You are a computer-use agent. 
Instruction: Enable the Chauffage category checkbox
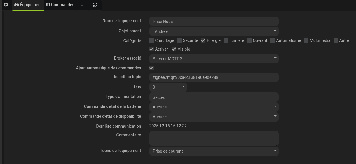tap(151, 40)
